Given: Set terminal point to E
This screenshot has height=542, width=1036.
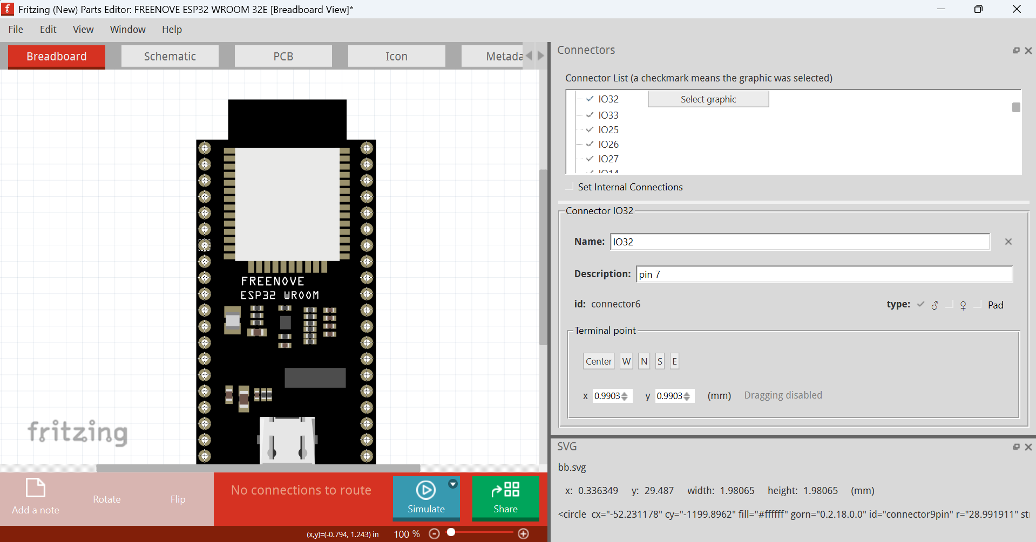Looking at the screenshot, I should (674, 361).
